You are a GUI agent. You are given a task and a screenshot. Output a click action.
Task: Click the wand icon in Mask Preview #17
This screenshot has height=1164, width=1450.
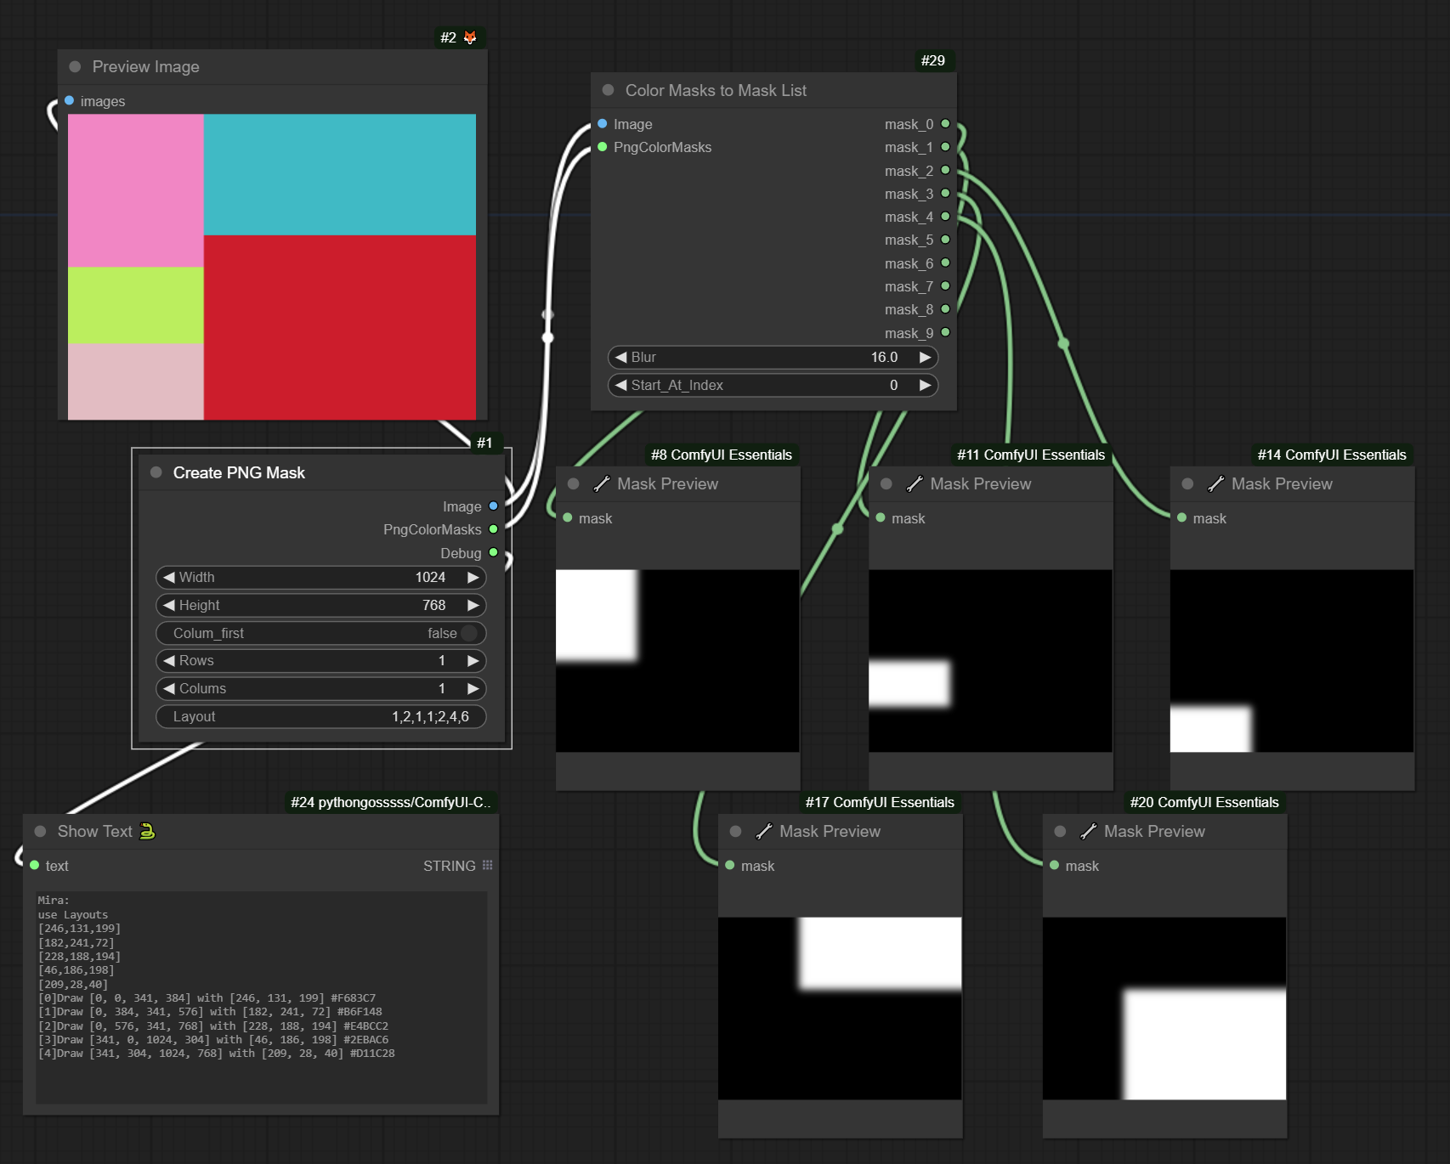(x=763, y=831)
